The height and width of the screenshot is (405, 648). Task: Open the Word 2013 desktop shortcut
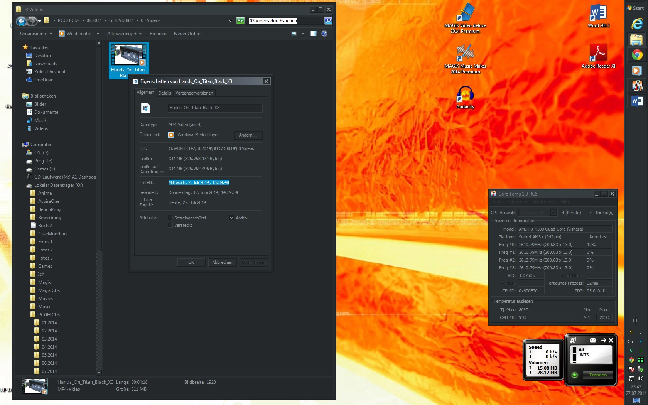[598, 16]
